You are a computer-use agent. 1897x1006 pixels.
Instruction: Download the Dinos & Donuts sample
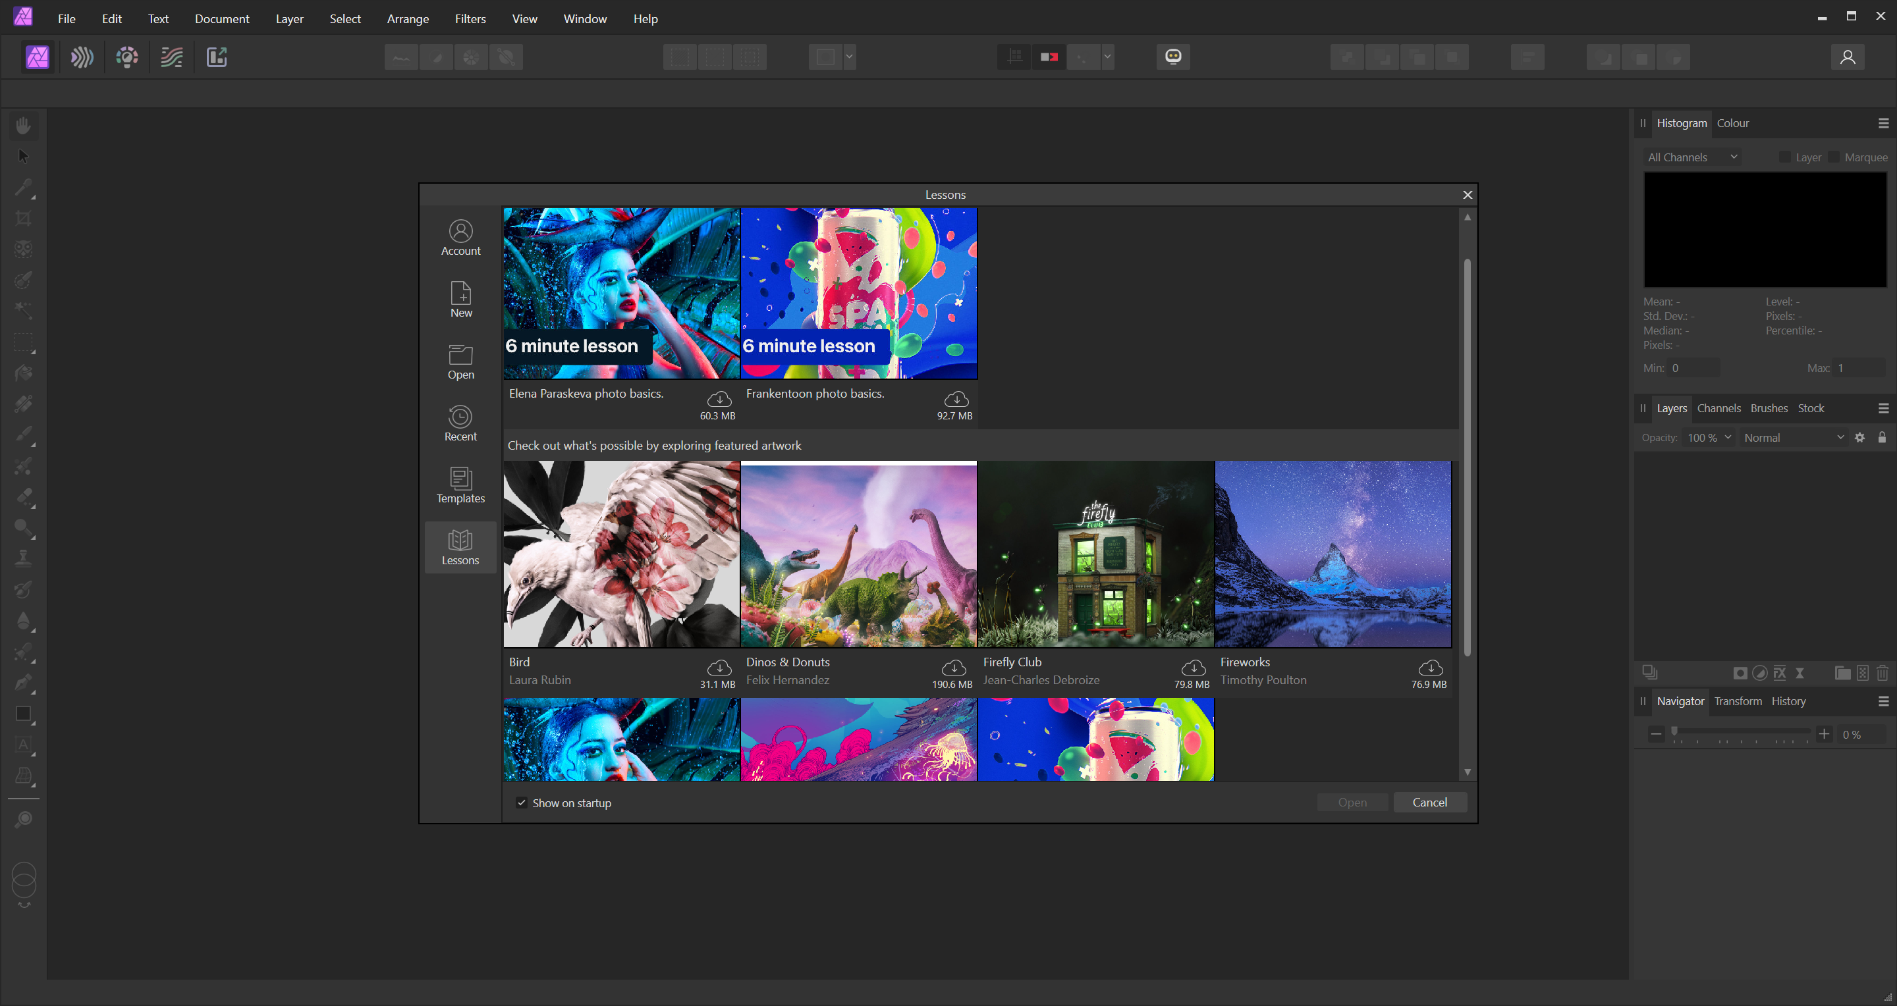coord(954,668)
